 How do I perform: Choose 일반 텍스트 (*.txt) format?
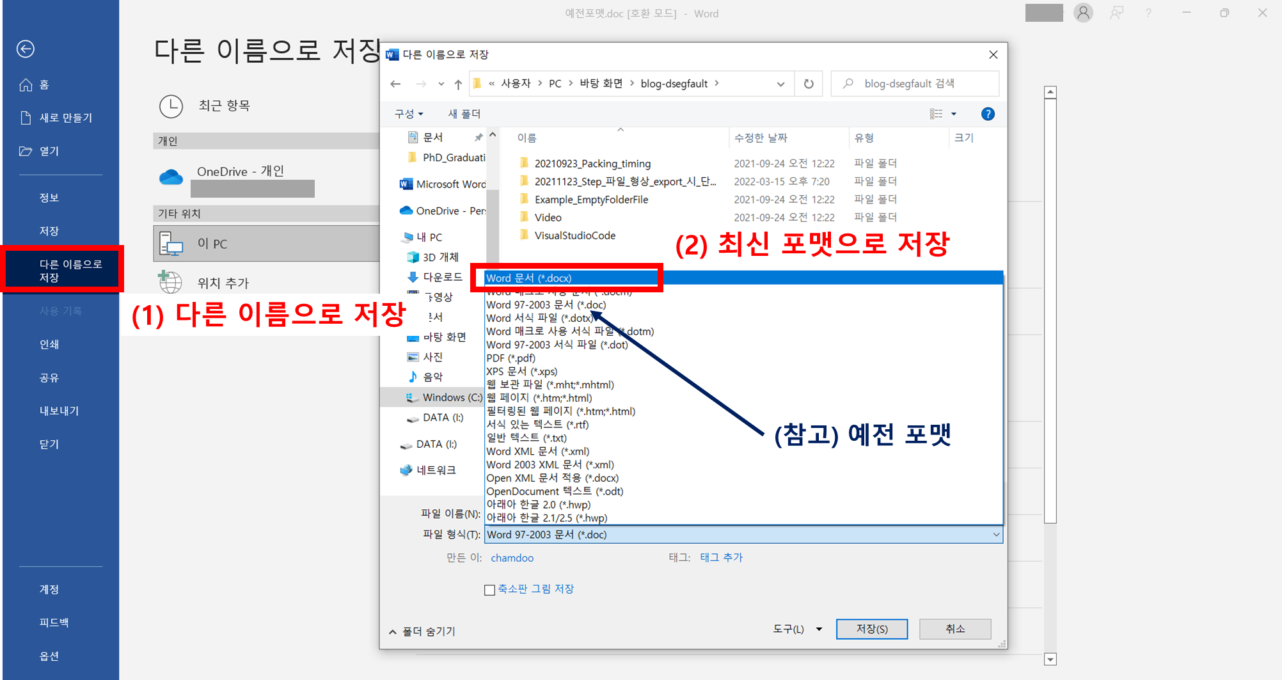click(743, 438)
